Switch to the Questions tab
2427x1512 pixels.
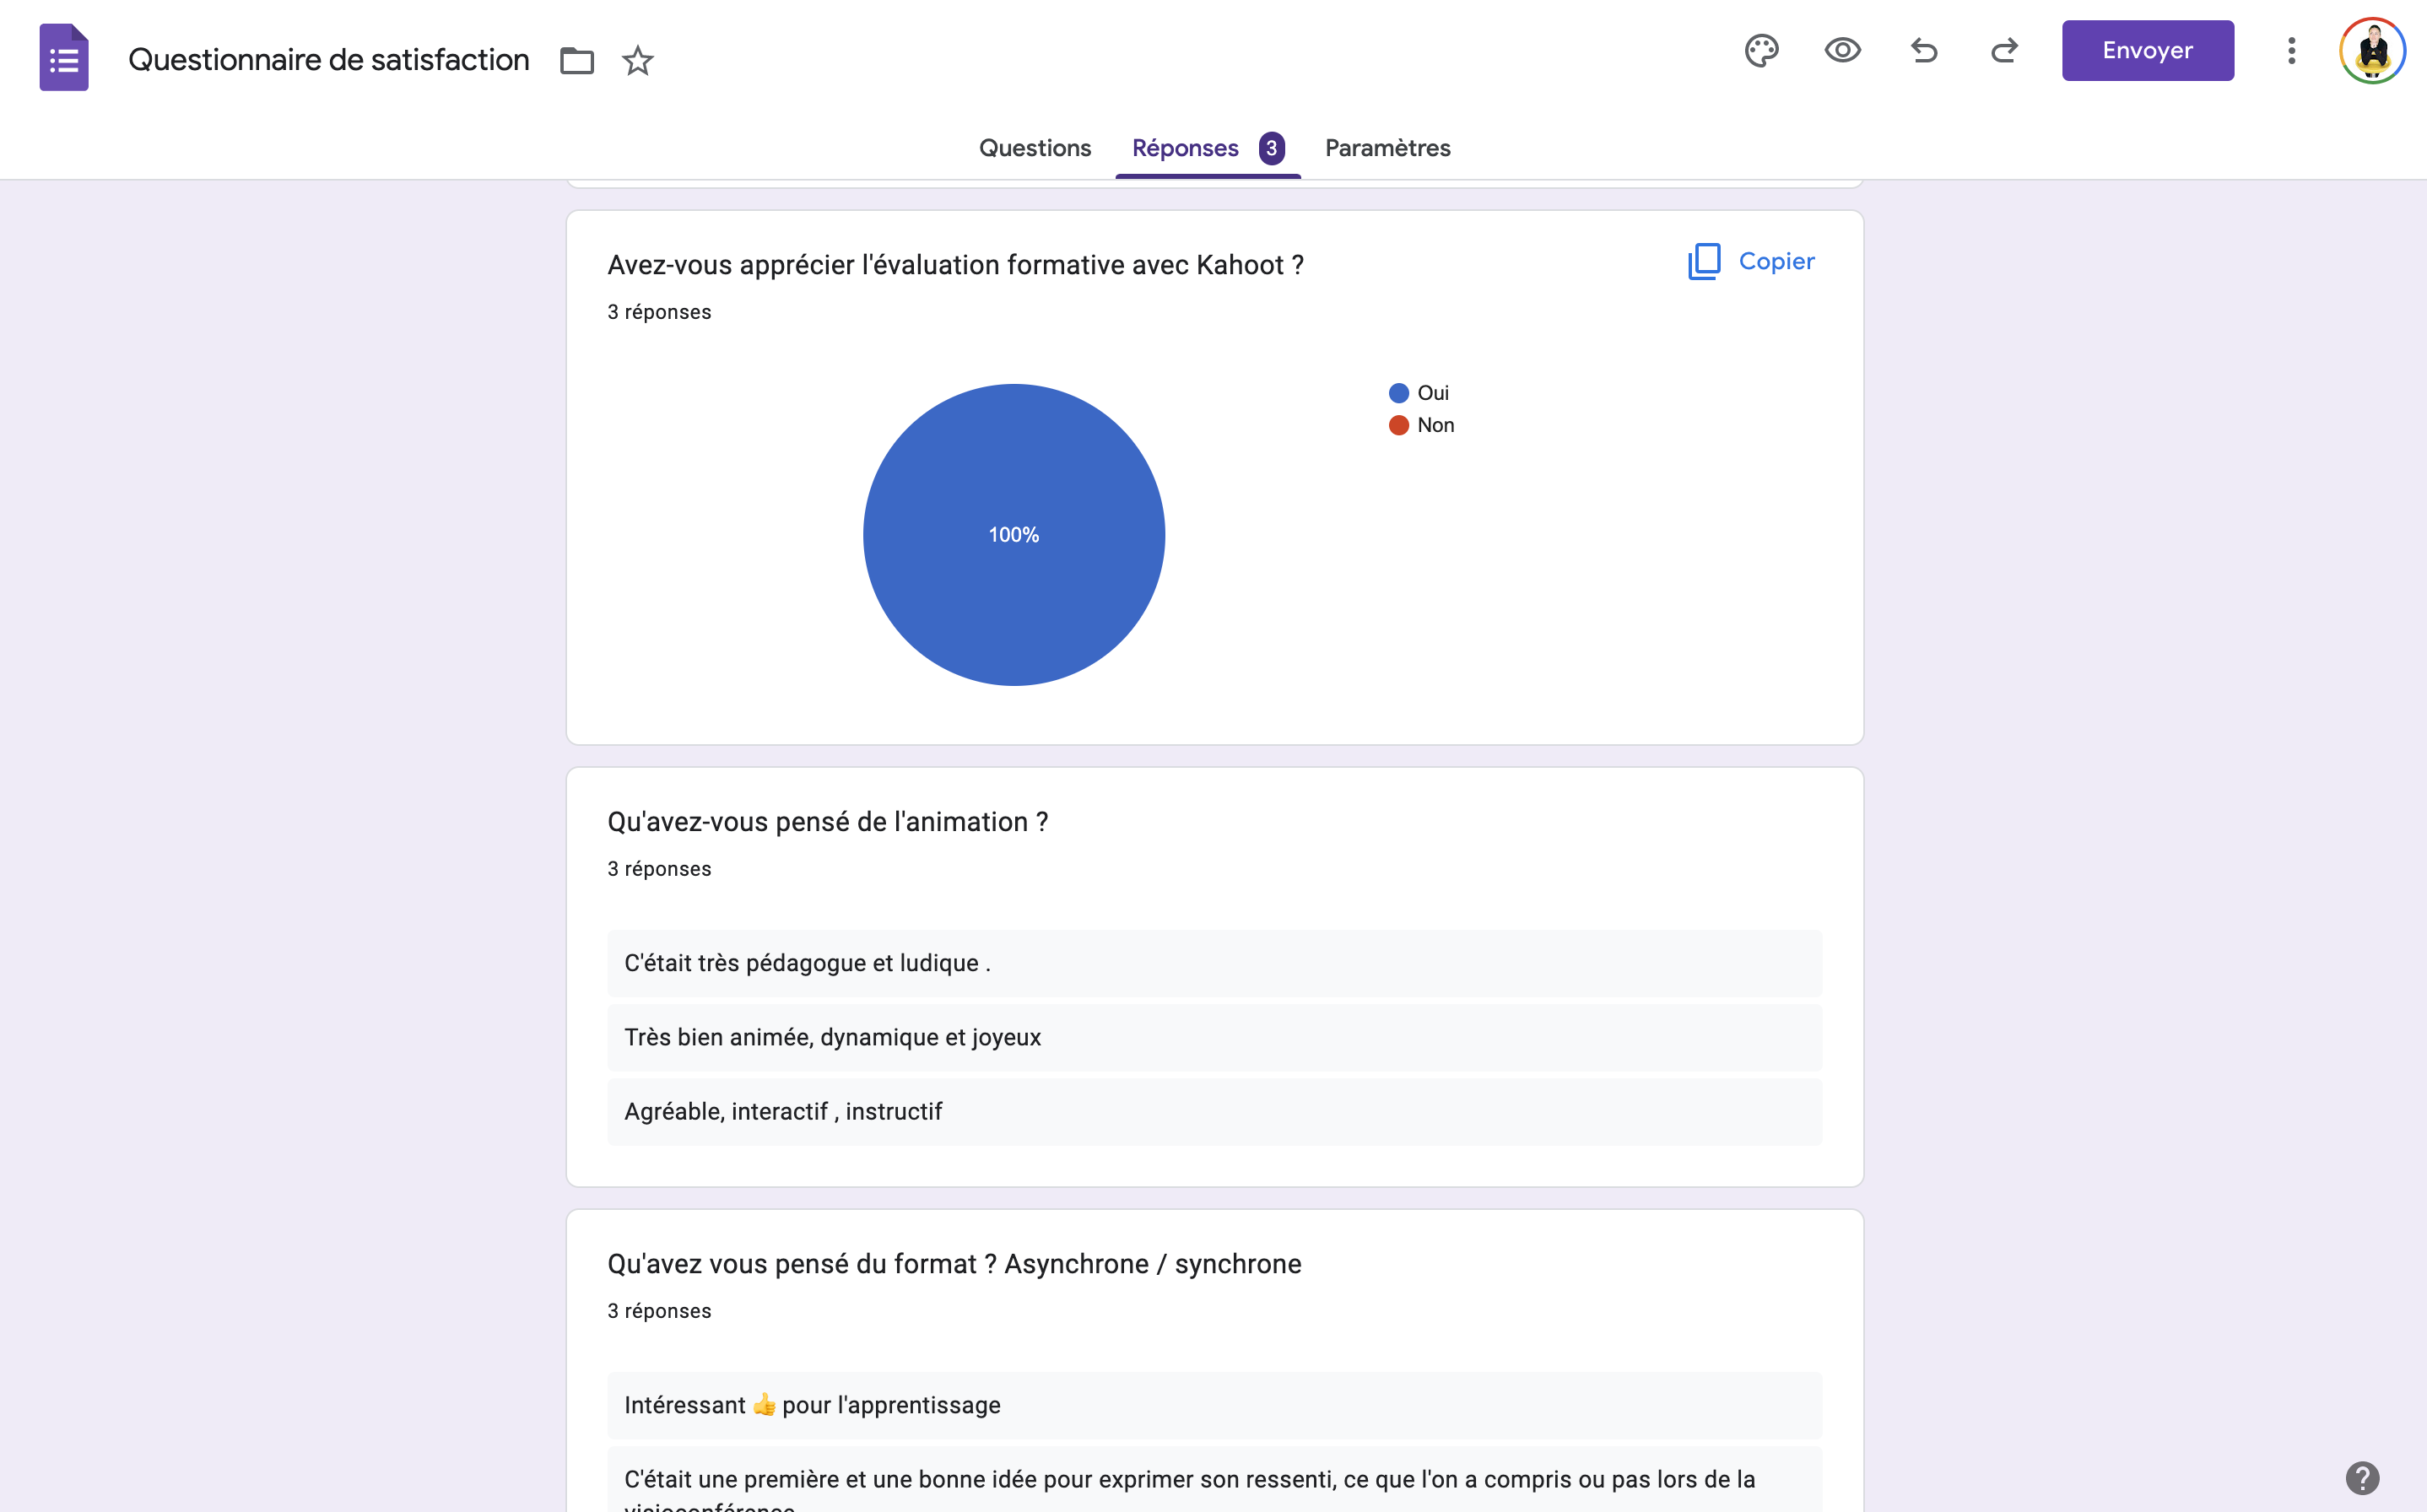[x=1034, y=148]
